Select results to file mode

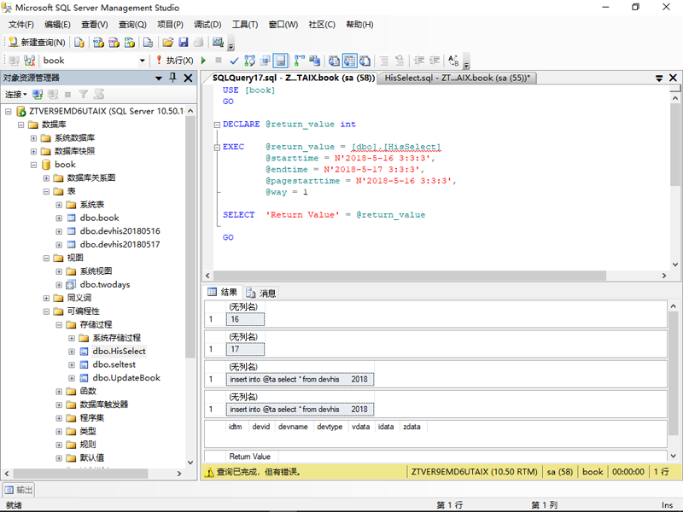click(365, 61)
